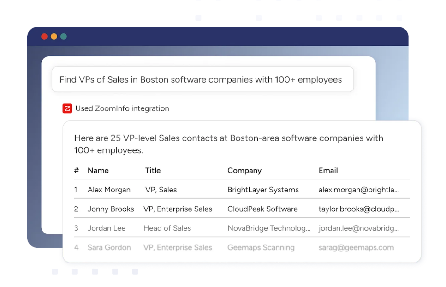Select the Title column header
The image size is (446, 287).
(x=153, y=170)
